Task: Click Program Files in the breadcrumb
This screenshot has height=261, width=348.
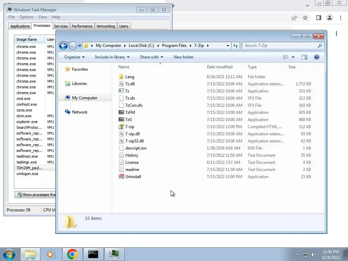Action: click(174, 46)
